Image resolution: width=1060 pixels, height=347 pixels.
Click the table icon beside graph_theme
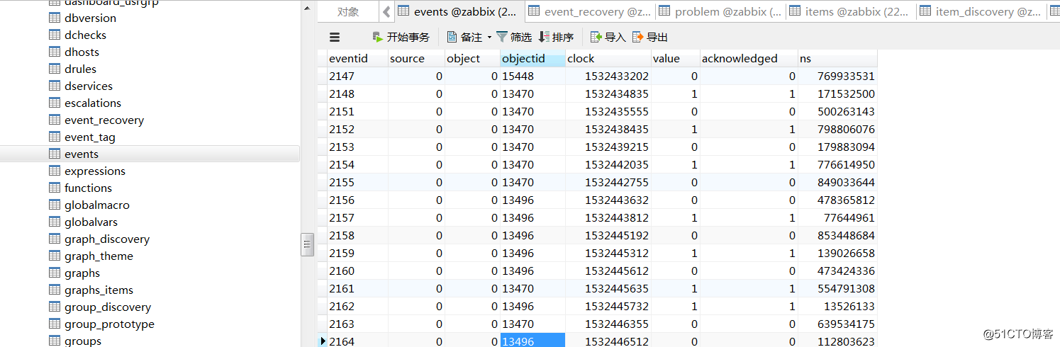pyautogui.click(x=55, y=256)
